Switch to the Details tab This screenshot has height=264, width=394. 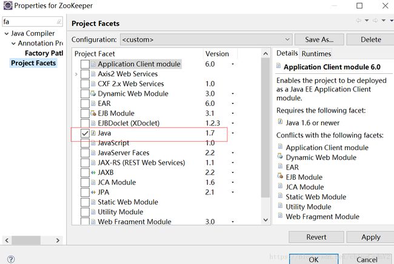click(x=287, y=53)
